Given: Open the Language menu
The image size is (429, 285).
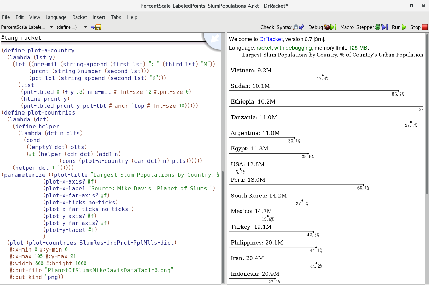Looking at the screenshot, I should (x=56, y=17).
